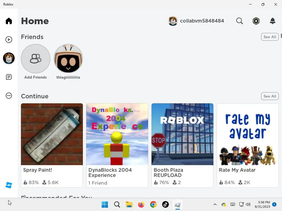The image size is (282, 211).
Task: Click the Spray Paint! title text
Action: [x=37, y=170]
